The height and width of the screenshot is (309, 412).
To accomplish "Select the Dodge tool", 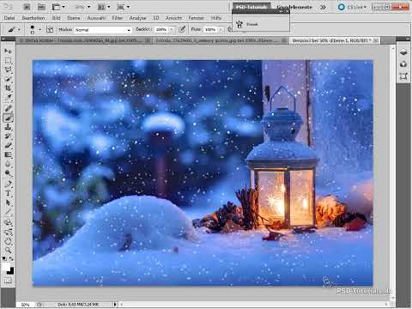I will [8, 173].
